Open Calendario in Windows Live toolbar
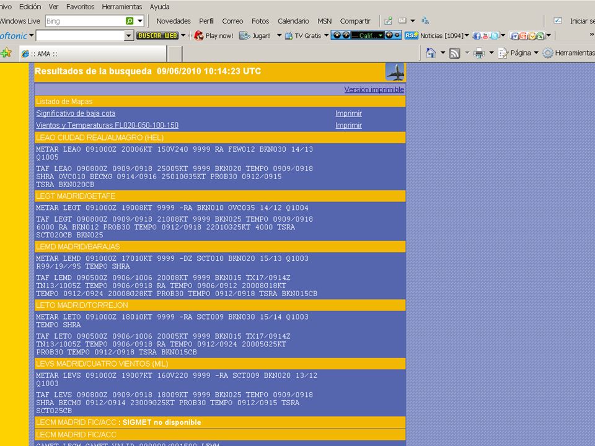The image size is (595, 446). click(293, 21)
